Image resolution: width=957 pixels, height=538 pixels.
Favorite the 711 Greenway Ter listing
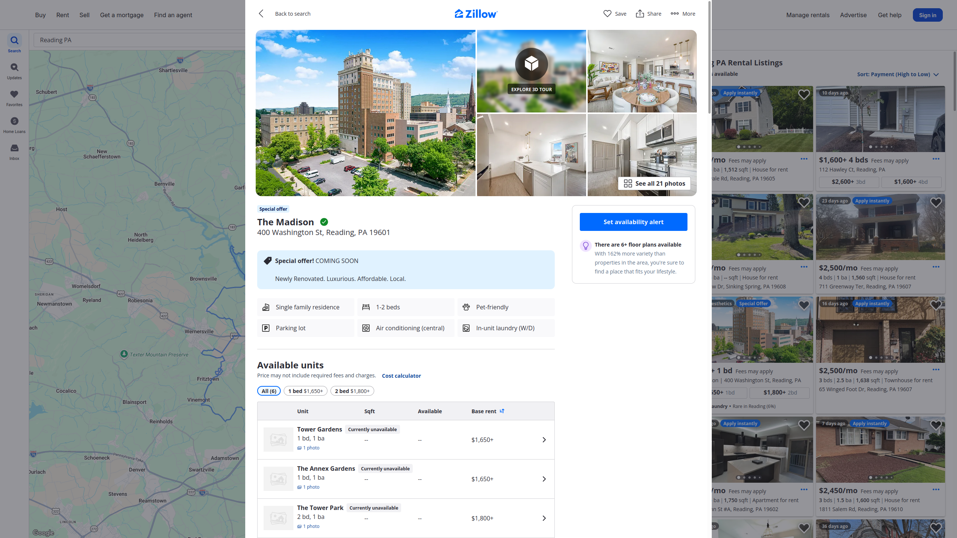coord(936,202)
